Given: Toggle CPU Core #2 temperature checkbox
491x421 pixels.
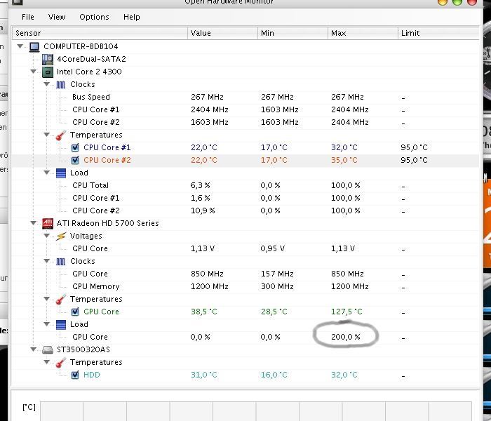Looking at the screenshot, I should tap(75, 160).
